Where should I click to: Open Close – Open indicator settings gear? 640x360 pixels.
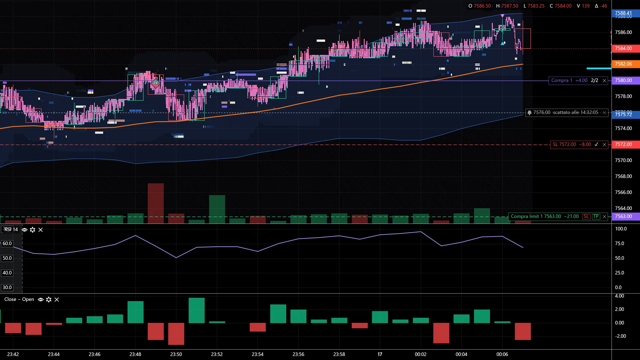(x=49, y=300)
